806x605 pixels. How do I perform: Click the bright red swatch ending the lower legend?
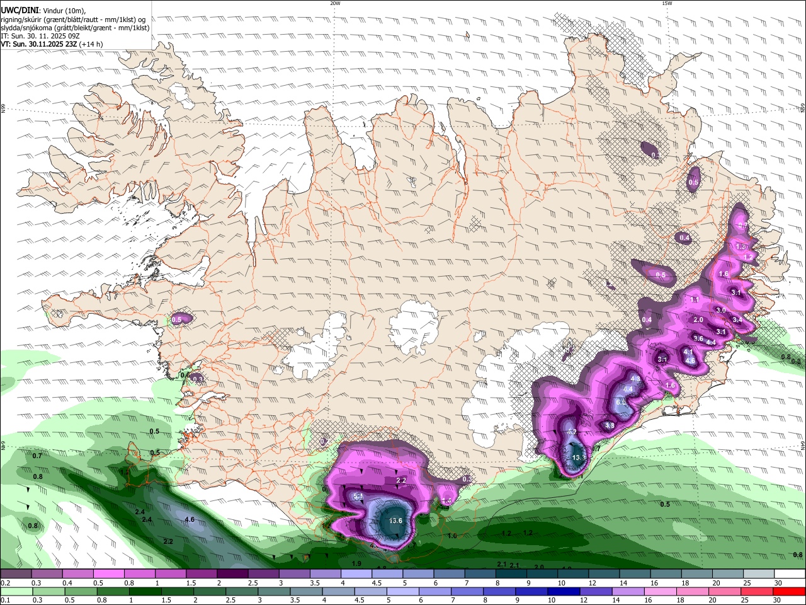click(790, 591)
